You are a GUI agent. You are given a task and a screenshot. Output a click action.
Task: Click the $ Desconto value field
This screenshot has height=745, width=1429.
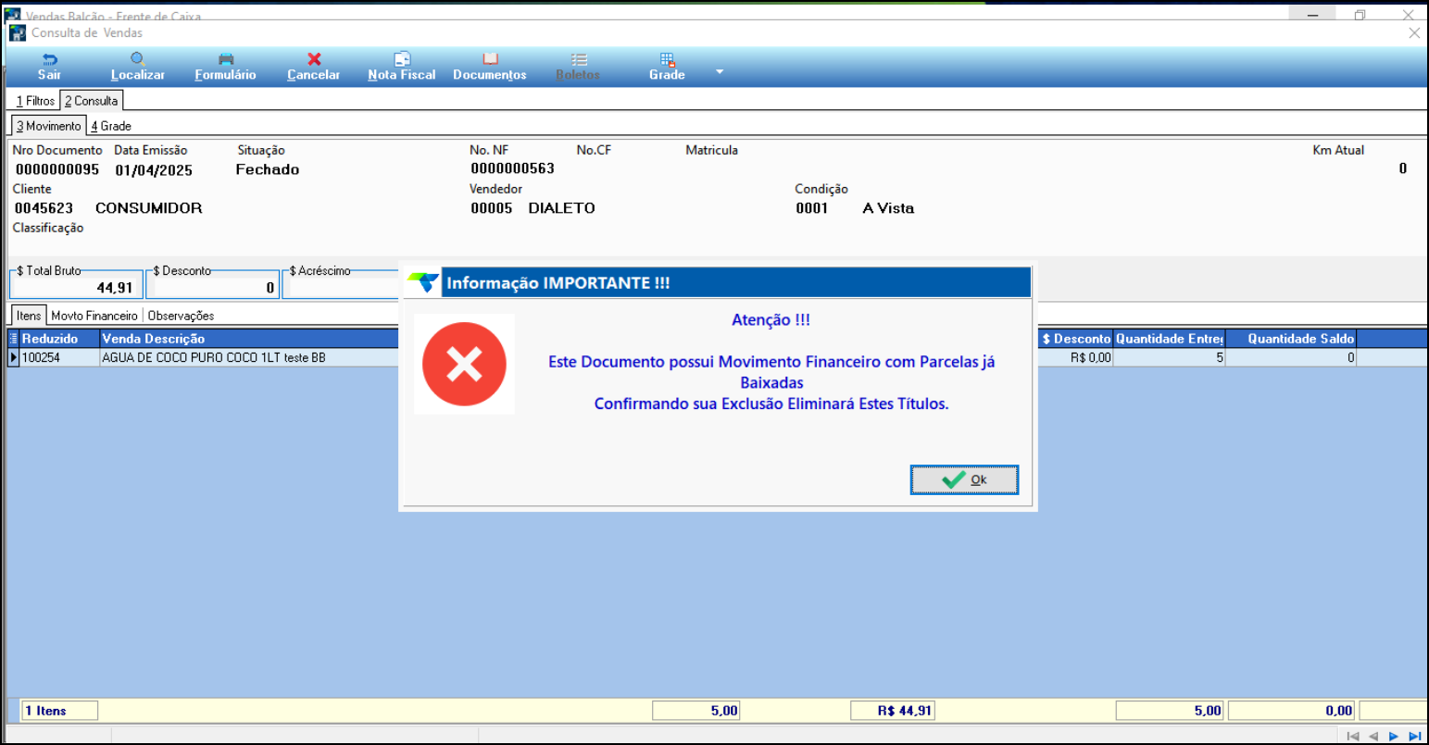coord(212,288)
